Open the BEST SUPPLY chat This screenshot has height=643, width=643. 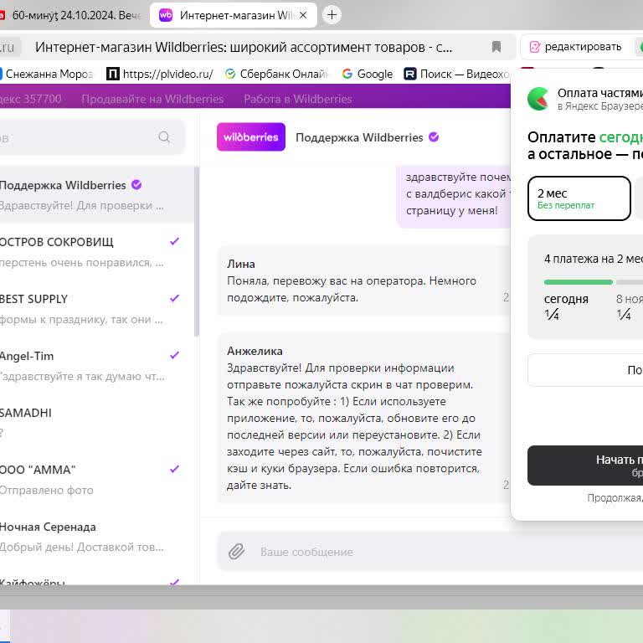97,308
